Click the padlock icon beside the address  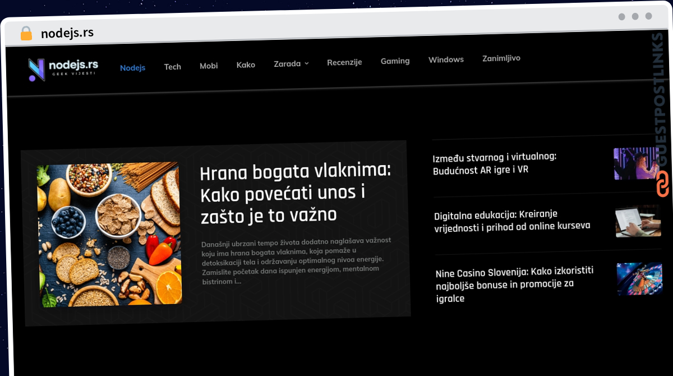pyautogui.click(x=26, y=33)
